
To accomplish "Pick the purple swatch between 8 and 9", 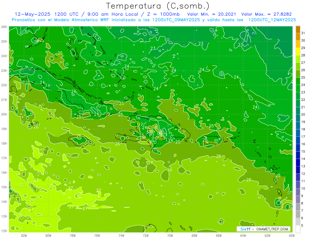I will (x=298, y=199).
